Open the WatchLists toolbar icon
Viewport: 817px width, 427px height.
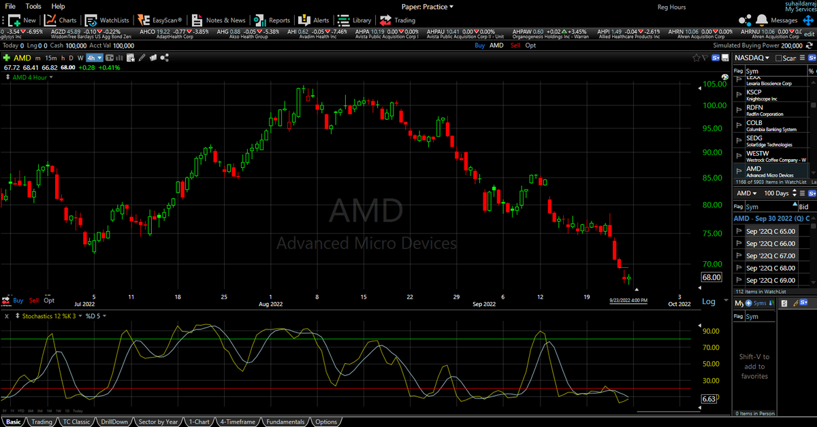91,20
